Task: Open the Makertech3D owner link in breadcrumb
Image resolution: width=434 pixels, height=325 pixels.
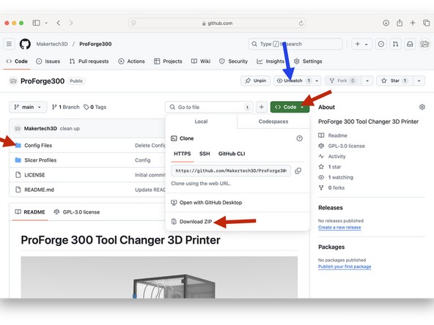Action: pyautogui.click(x=52, y=44)
